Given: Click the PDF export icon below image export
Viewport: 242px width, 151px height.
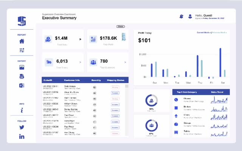Looking at the screenshot, I should coord(22,76).
